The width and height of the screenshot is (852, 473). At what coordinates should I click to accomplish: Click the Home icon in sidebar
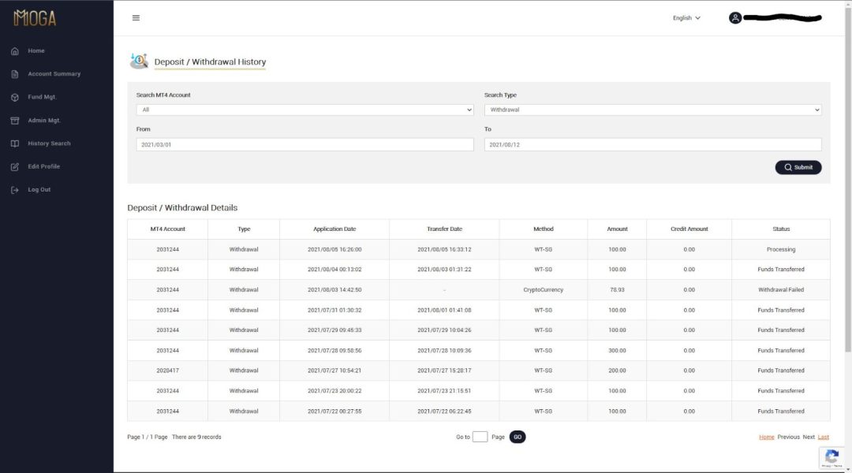15,51
